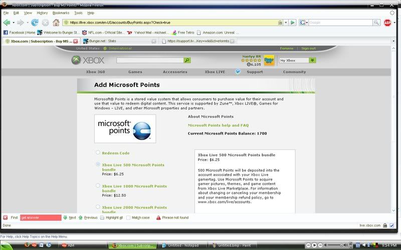Click the Home icon in the toolbar

pyautogui.click(x=56, y=22)
